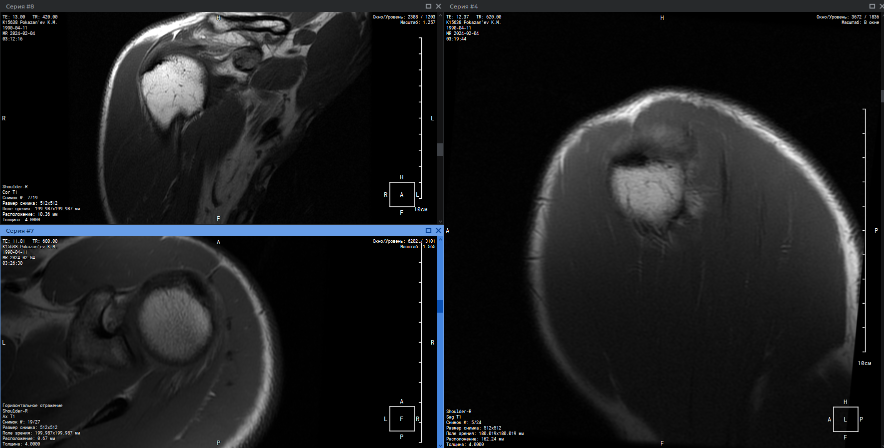Click the 'Горизонтальное отражение' label
Viewport: 884px width, 448px height.
tap(32, 406)
